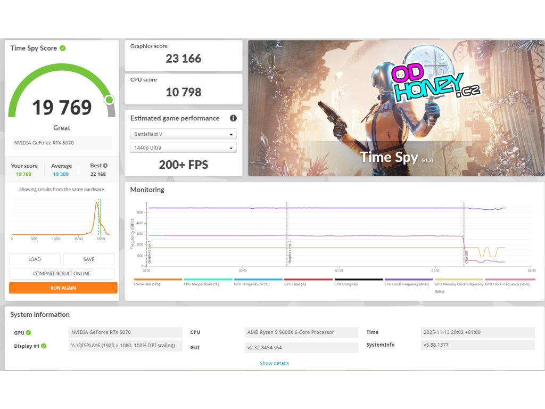
Task: Click the NVIDIA GeForce RTX 5070 field under score
Action: [62, 143]
